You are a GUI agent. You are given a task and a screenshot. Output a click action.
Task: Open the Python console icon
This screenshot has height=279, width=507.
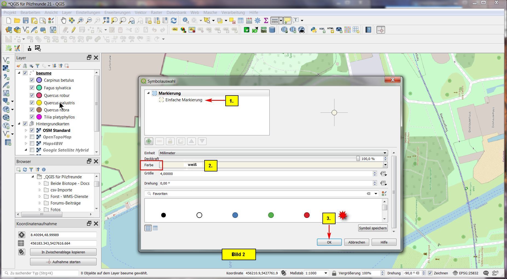pyautogui.click(x=313, y=30)
